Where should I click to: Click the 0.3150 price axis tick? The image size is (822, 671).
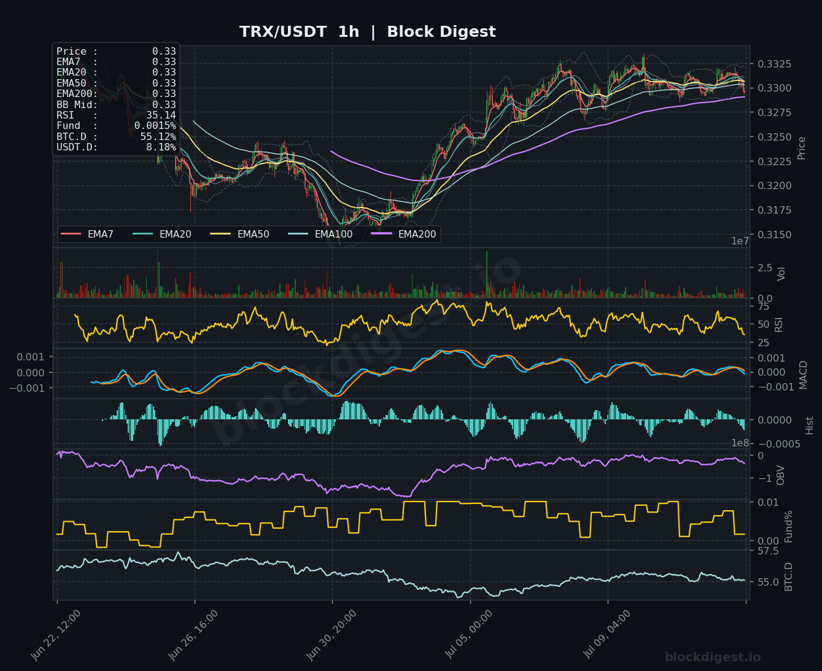click(774, 235)
